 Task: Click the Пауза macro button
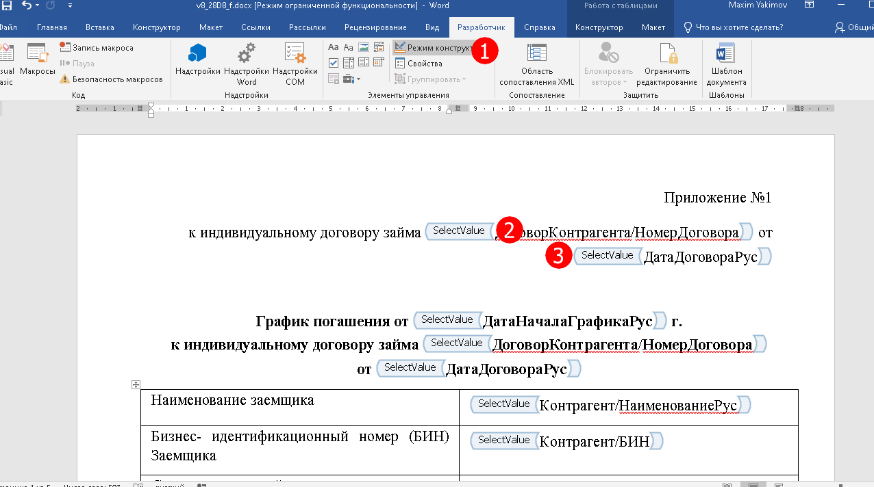pos(77,64)
